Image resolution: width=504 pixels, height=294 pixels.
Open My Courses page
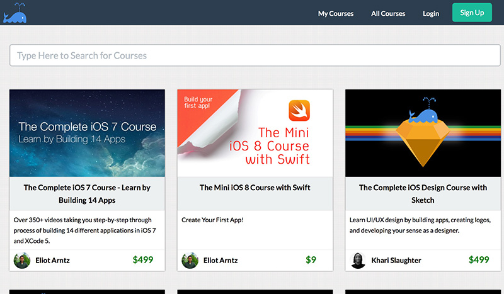click(x=336, y=13)
